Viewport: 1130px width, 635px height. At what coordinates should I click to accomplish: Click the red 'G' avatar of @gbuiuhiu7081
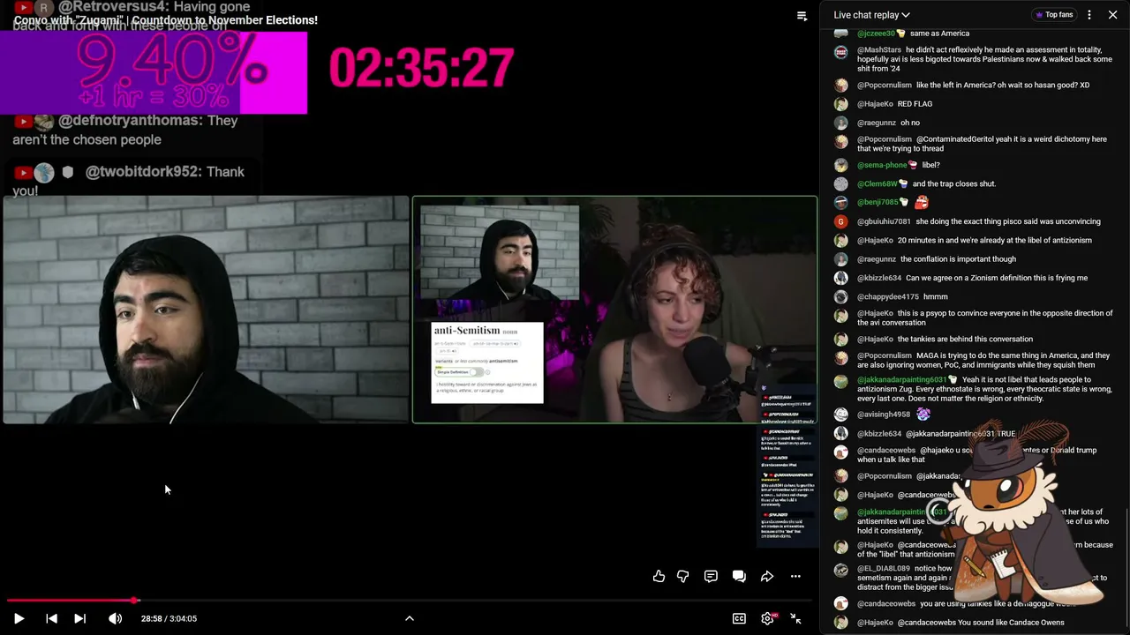coord(841,221)
